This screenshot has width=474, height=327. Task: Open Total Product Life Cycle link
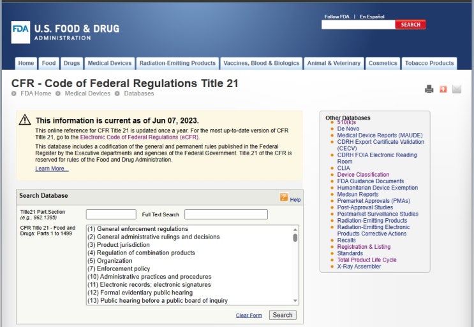pos(367,260)
